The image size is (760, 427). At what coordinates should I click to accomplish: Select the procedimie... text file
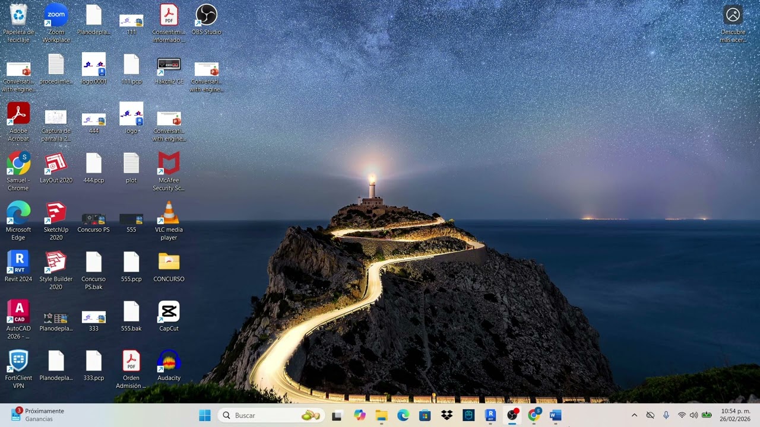(56, 69)
